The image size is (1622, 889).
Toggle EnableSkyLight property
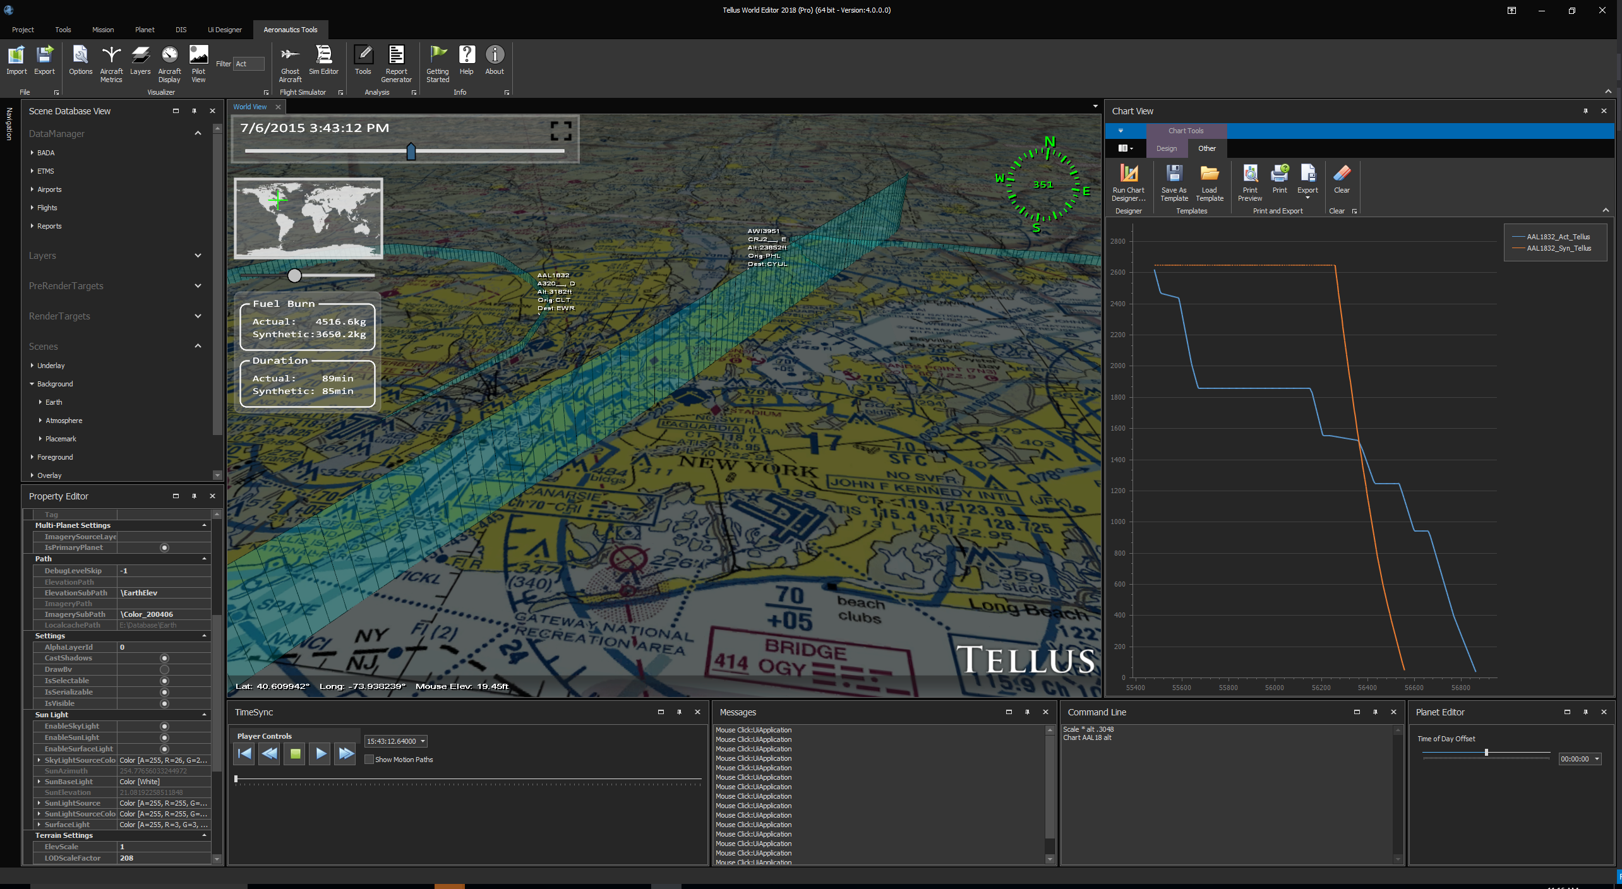coord(164,726)
